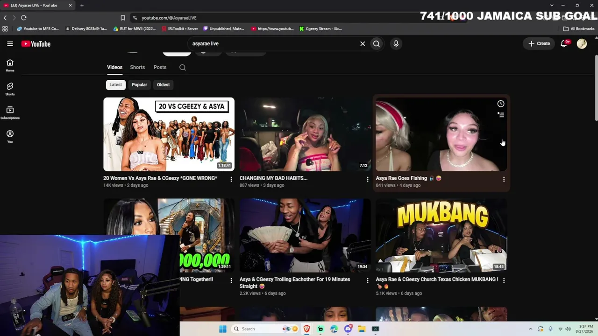
Task: Go back using the browser back arrow
Action: coord(5,18)
